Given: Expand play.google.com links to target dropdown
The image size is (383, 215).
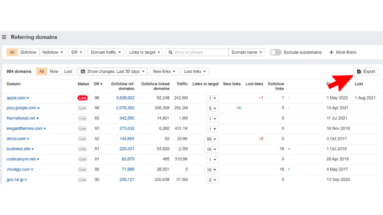Looking at the screenshot, I should point(212,108).
